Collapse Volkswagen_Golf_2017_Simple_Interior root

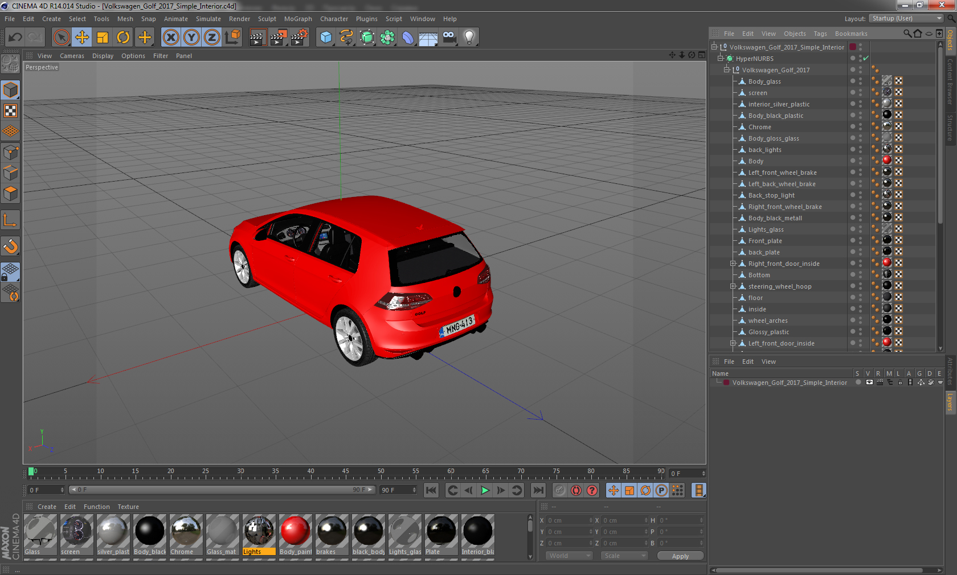714,47
